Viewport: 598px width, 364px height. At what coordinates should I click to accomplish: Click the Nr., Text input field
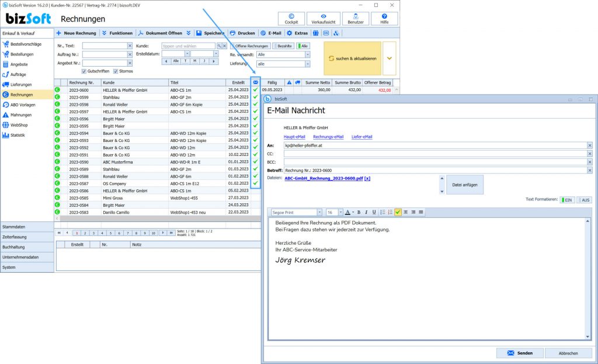pos(105,46)
